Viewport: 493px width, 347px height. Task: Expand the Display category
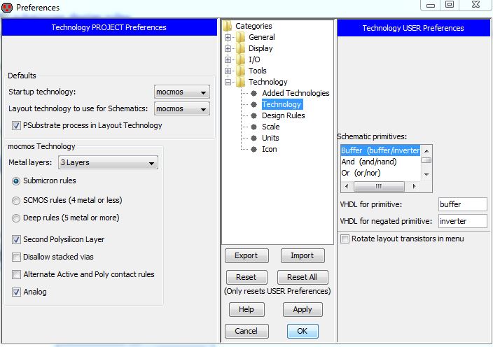pos(228,49)
